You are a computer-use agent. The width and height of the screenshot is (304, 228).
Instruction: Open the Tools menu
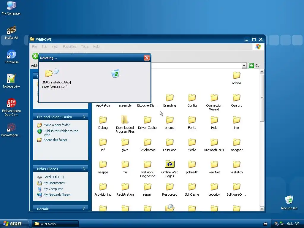85,47
